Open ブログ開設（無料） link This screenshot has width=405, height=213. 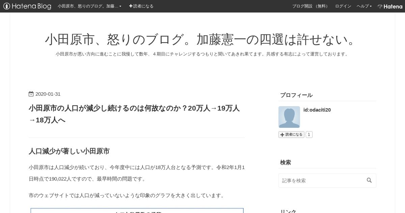tap(311, 6)
